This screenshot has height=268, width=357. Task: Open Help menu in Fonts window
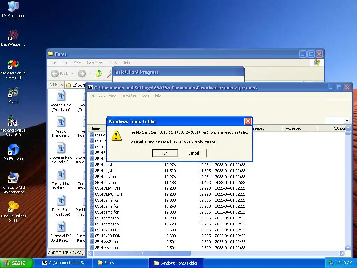[126, 62]
